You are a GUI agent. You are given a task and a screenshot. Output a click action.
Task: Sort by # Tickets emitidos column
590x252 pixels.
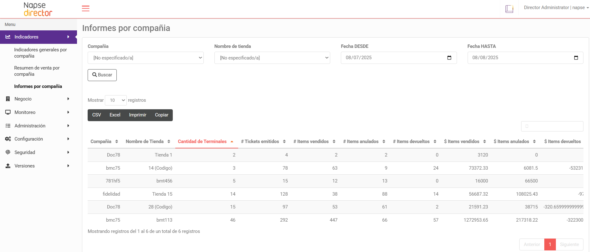(263, 141)
